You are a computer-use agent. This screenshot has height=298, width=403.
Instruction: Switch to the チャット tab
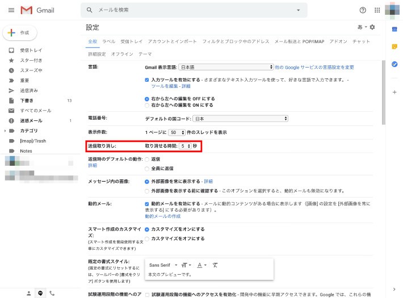[361, 41]
